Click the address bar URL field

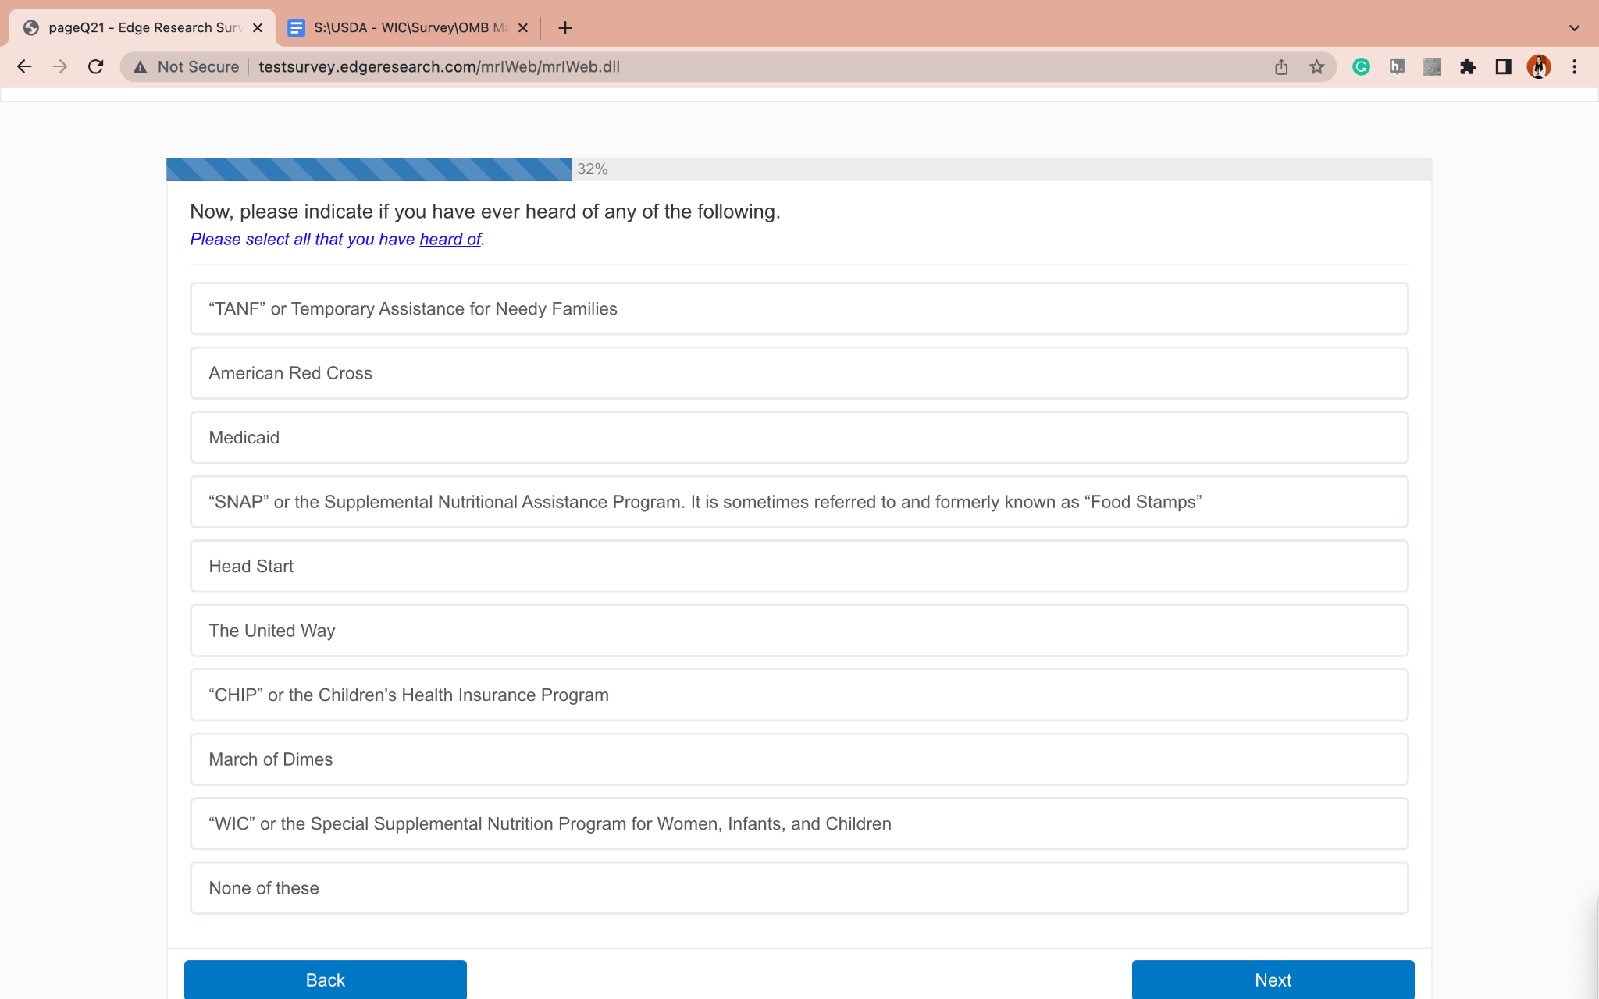click(x=703, y=67)
